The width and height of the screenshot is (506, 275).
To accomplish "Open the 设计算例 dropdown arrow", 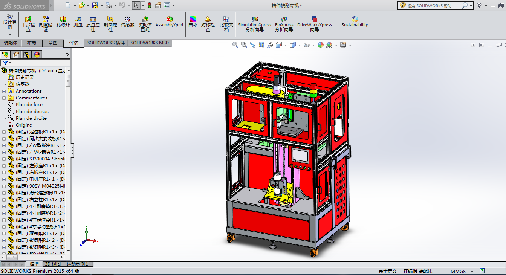I will tap(10, 34).
